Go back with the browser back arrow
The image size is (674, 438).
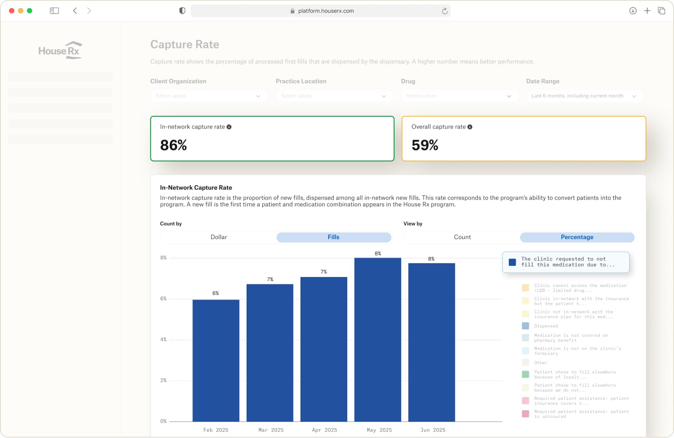(x=75, y=11)
